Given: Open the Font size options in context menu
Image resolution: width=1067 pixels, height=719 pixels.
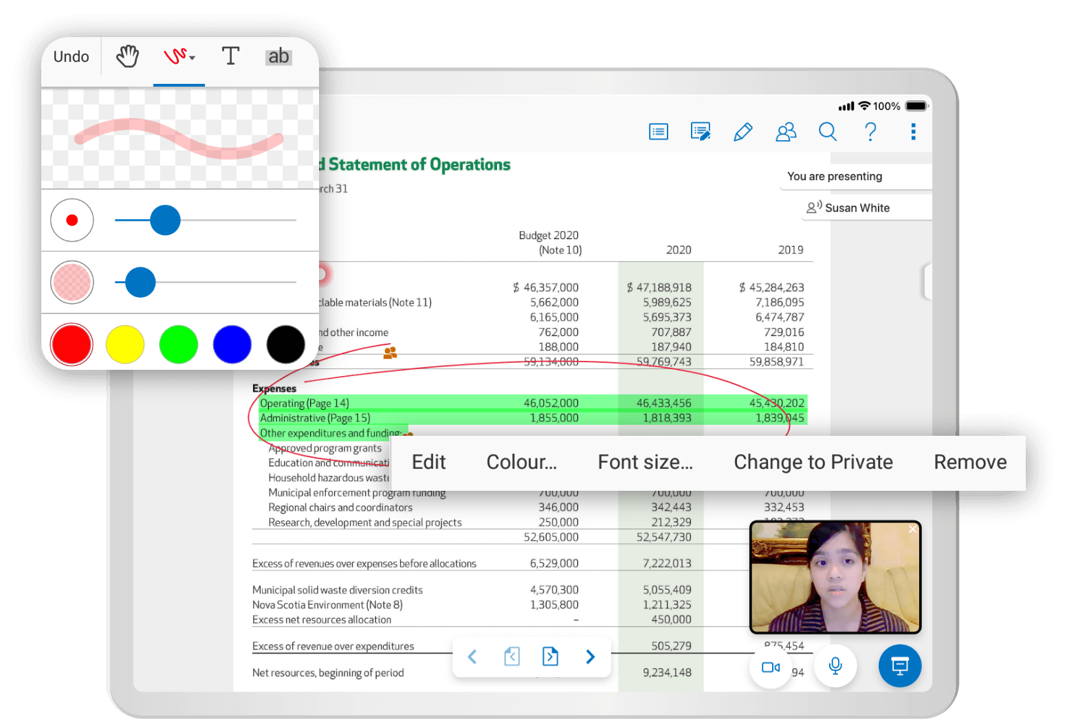Looking at the screenshot, I should (645, 462).
